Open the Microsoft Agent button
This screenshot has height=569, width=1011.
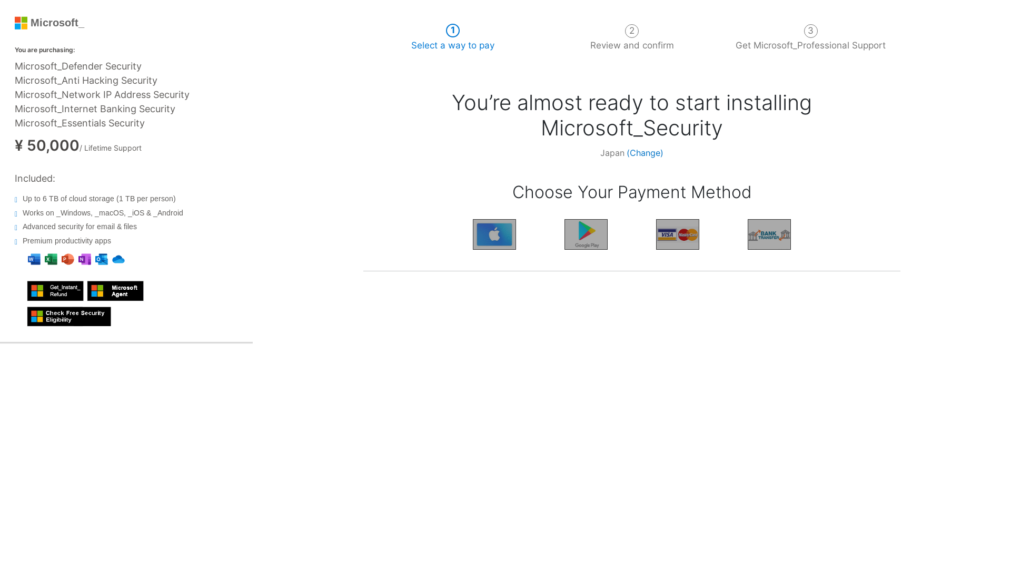click(115, 291)
